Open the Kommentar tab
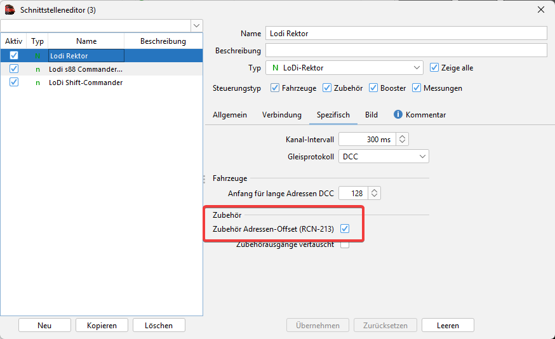 point(420,115)
